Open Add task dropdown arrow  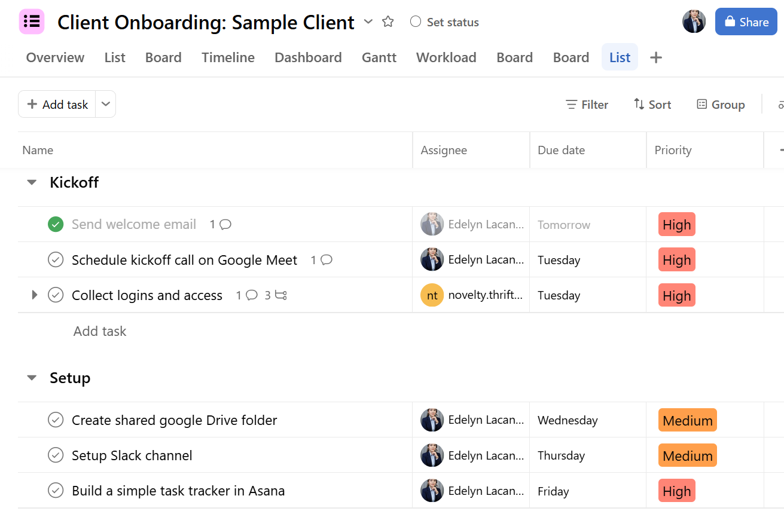tap(106, 104)
